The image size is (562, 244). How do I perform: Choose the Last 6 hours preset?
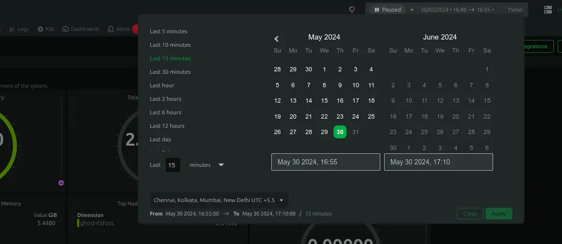click(x=165, y=112)
